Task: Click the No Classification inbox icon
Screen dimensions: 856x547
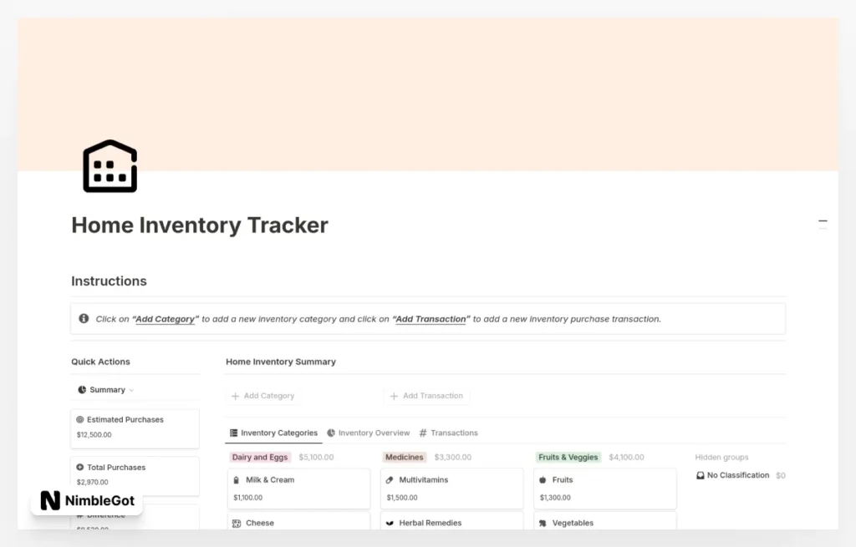Action: click(x=701, y=475)
